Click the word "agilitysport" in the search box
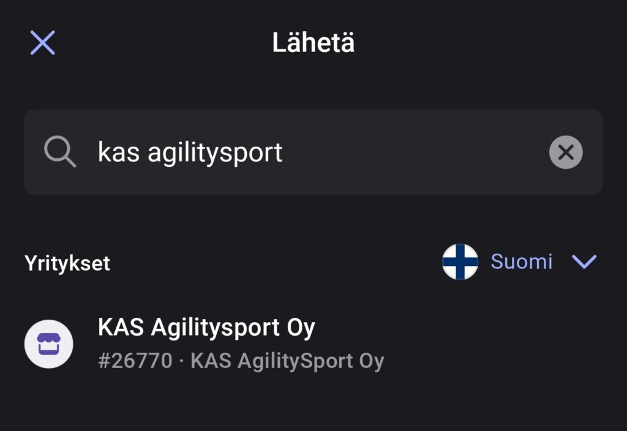Image resolution: width=627 pixels, height=431 pixels. 215,153
